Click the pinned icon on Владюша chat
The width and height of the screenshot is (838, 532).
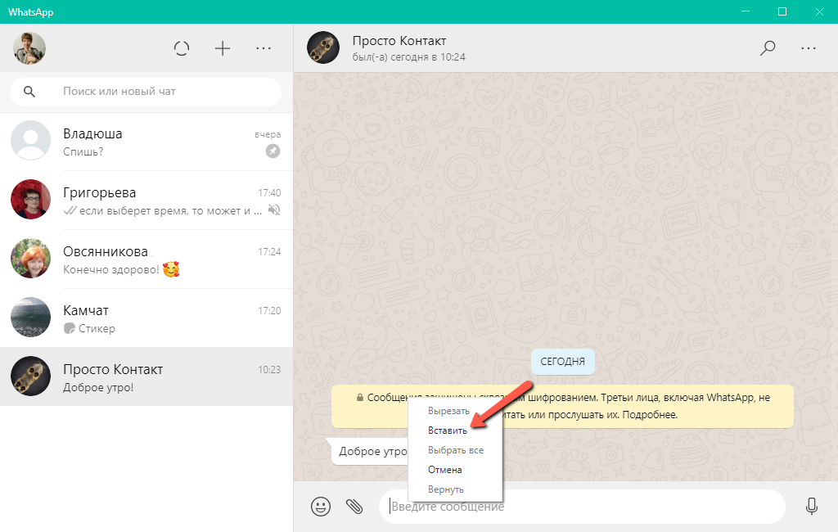click(273, 151)
